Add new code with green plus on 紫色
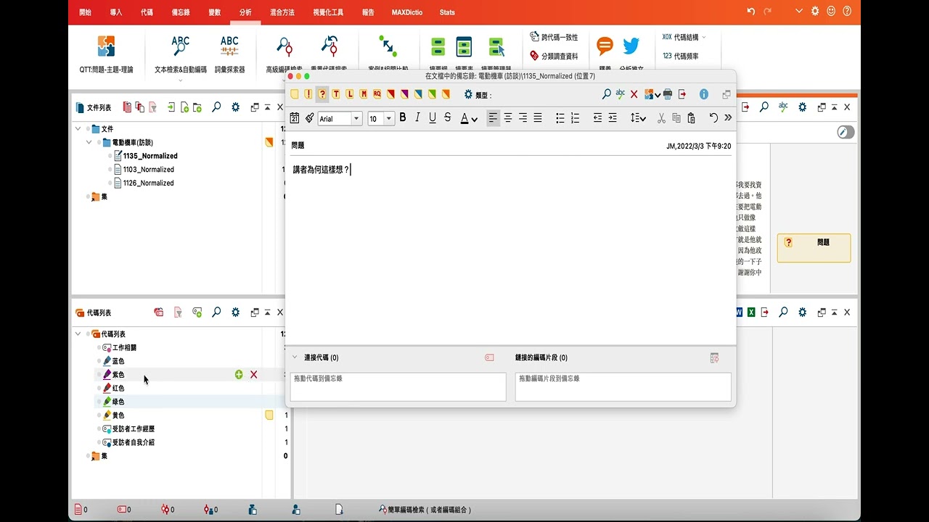This screenshot has width=929, height=522. pos(239,375)
